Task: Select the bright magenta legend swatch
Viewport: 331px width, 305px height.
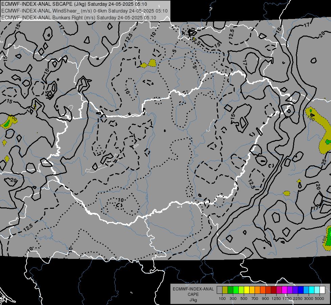Action: coord(284,290)
